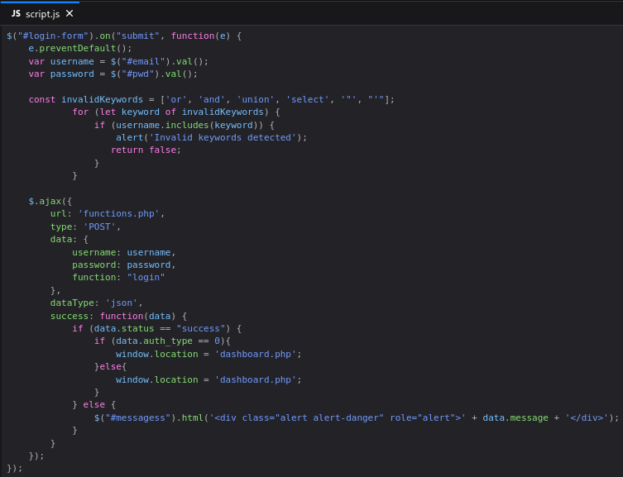623x477 pixels.
Task: Click the "#login-form" selector string
Action: click(50, 36)
